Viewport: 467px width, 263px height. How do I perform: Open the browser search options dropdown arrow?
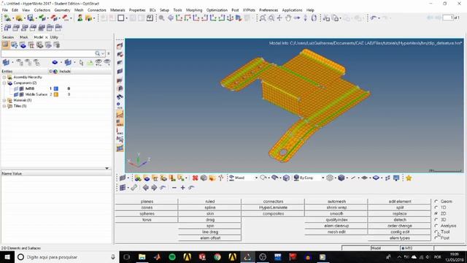[103, 53]
